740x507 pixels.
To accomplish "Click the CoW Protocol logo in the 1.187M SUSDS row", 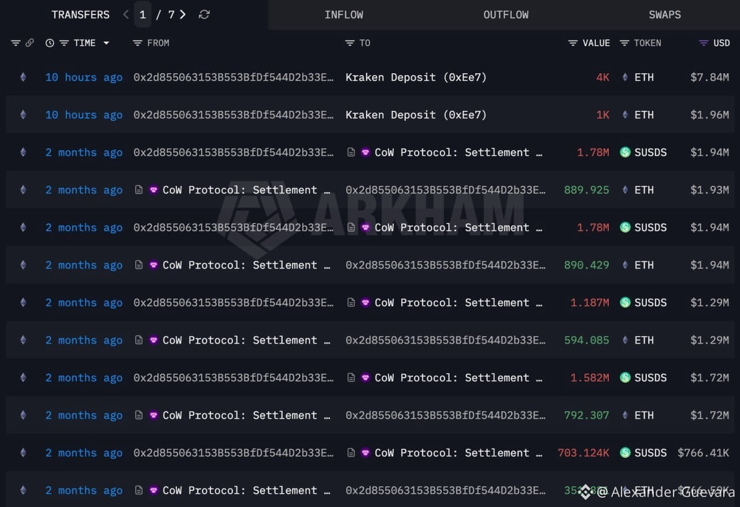I will pos(365,302).
